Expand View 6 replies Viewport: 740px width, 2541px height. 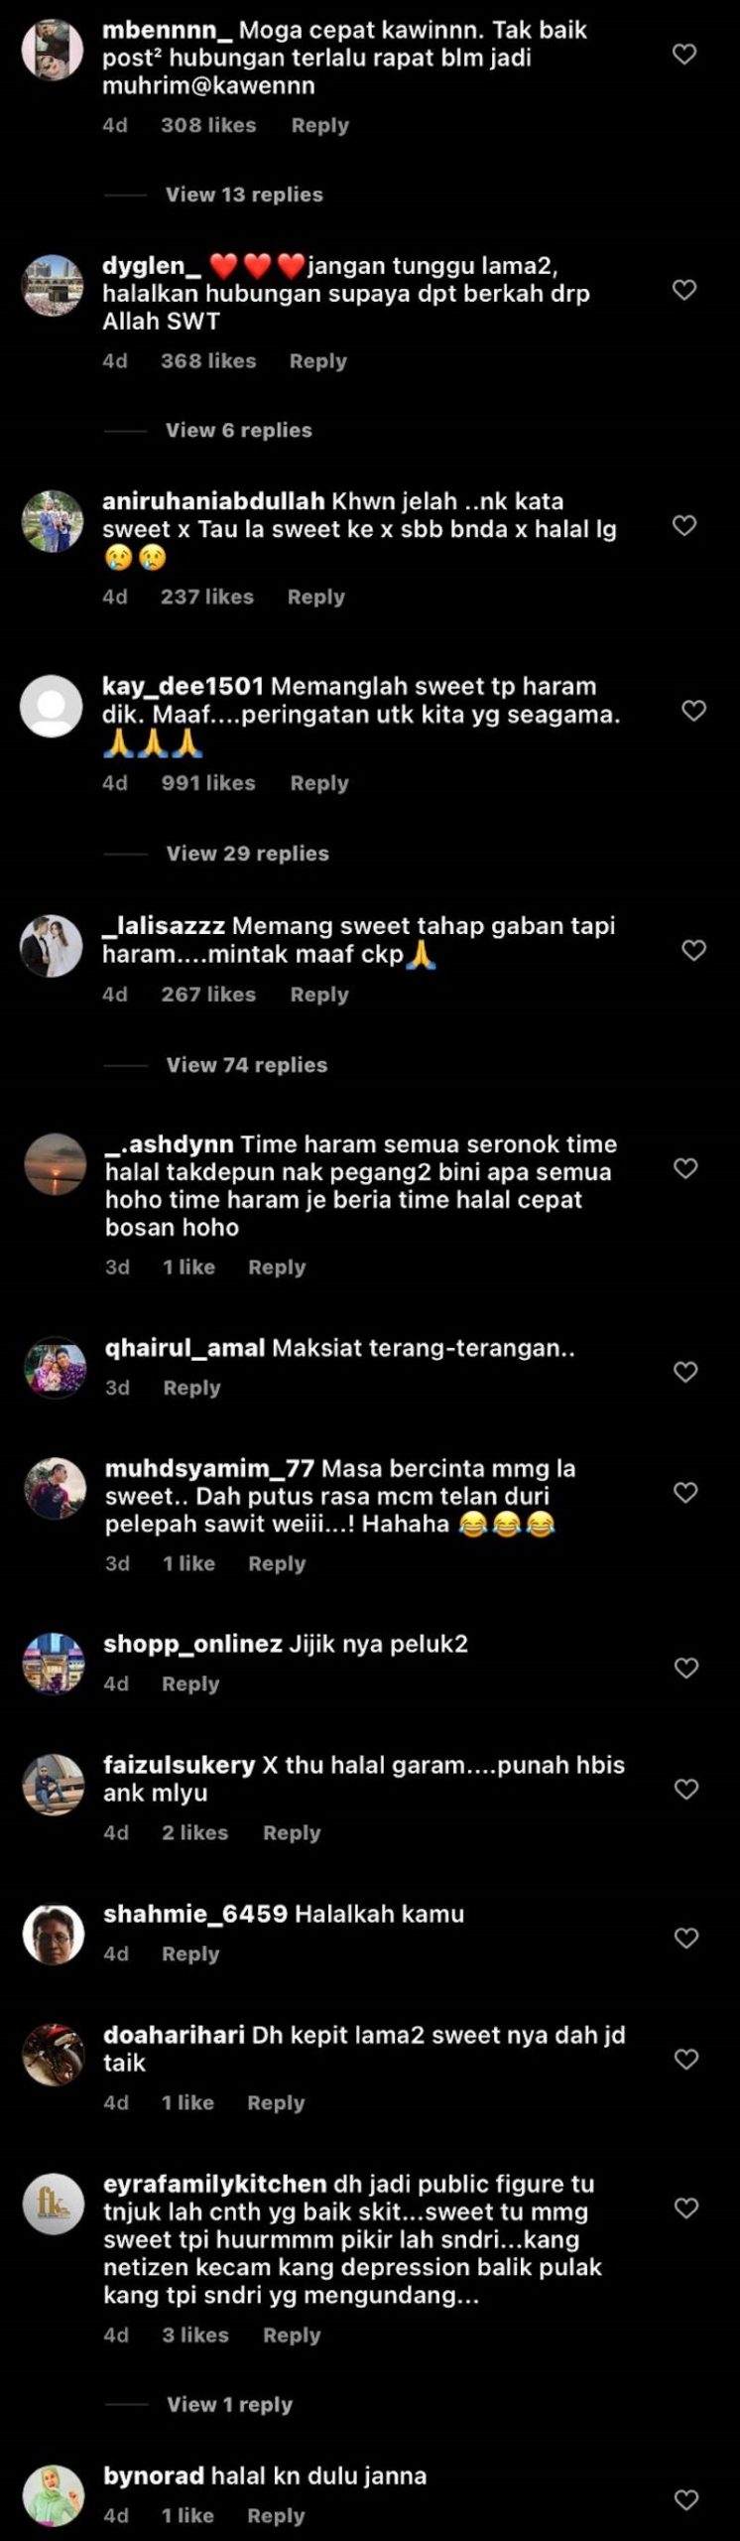tap(238, 430)
